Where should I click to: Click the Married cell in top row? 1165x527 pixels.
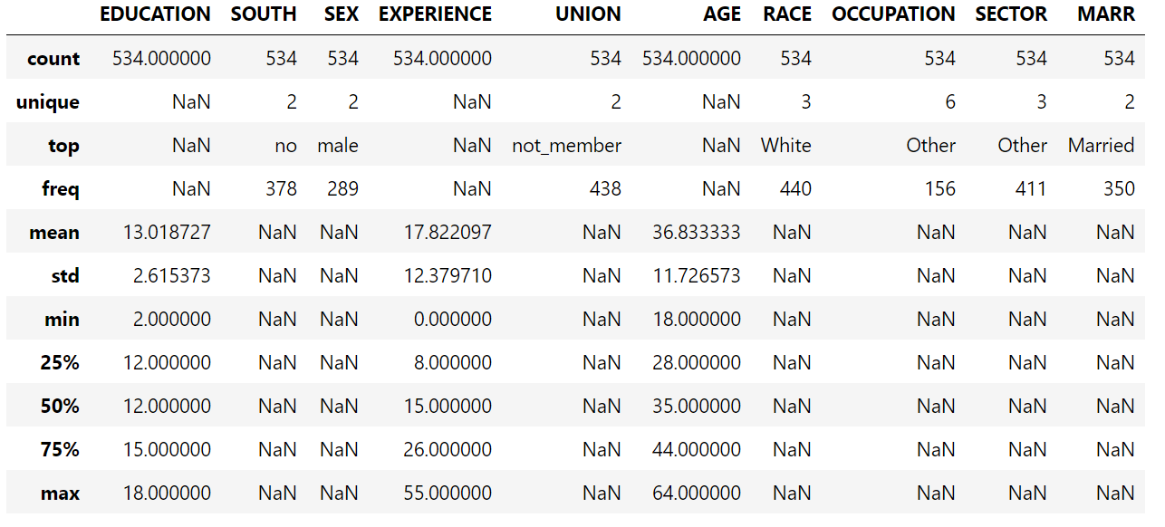1101,146
